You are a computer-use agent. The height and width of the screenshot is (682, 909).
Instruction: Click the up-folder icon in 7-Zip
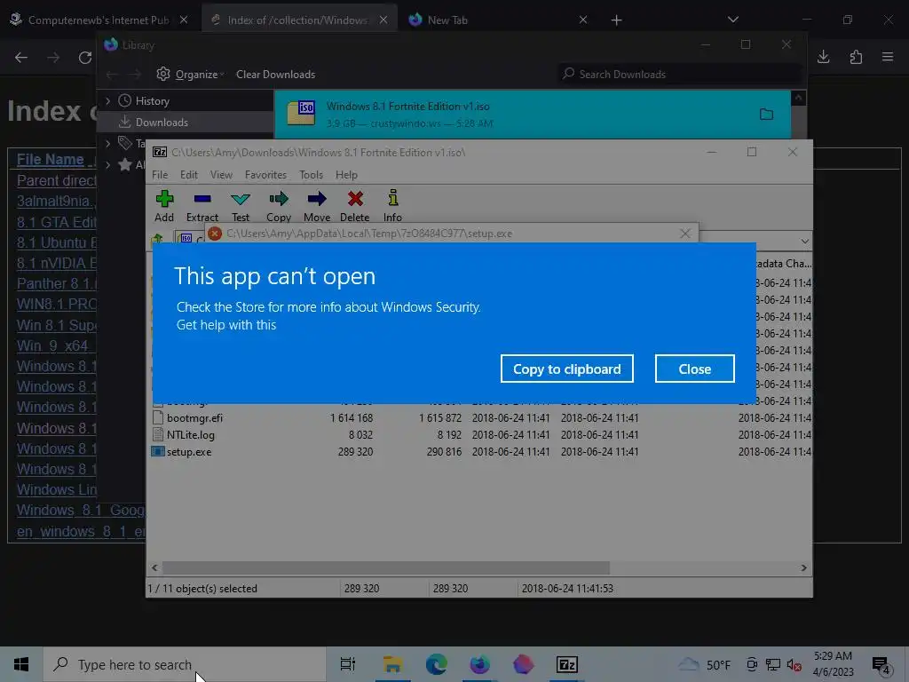click(x=156, y=238)
